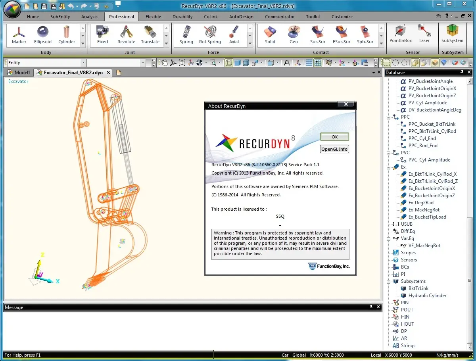Open the Durability ribbon tab

pos(182,17)
